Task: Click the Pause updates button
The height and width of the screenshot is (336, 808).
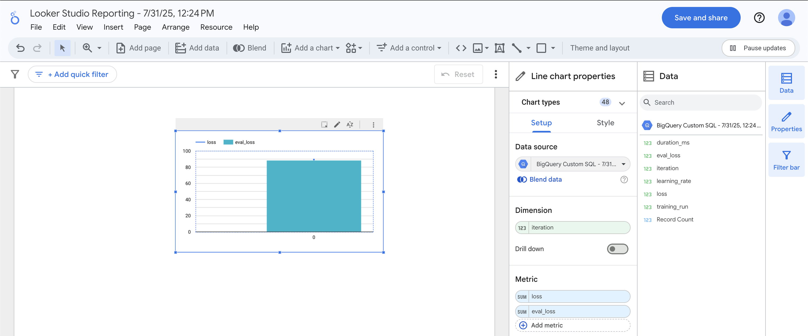Action: [758, 48]
